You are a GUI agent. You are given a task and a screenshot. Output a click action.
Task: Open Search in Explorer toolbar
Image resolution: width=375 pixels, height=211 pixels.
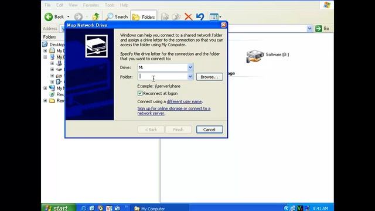coord(117,17)
